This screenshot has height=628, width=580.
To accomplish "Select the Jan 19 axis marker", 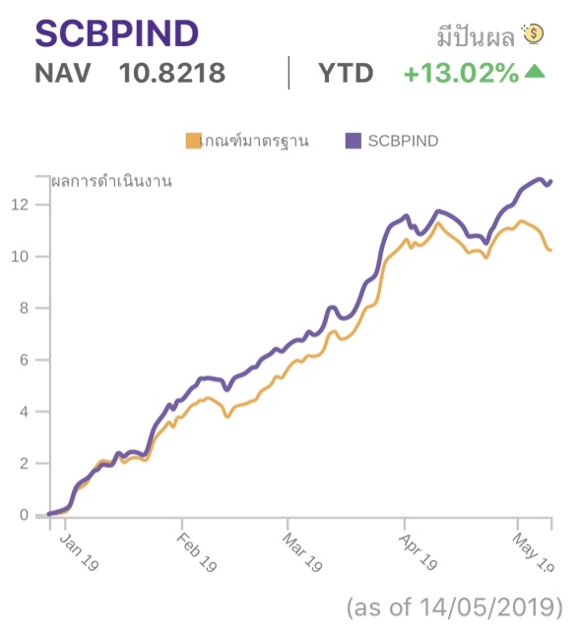I will click(x=79, y=552).
